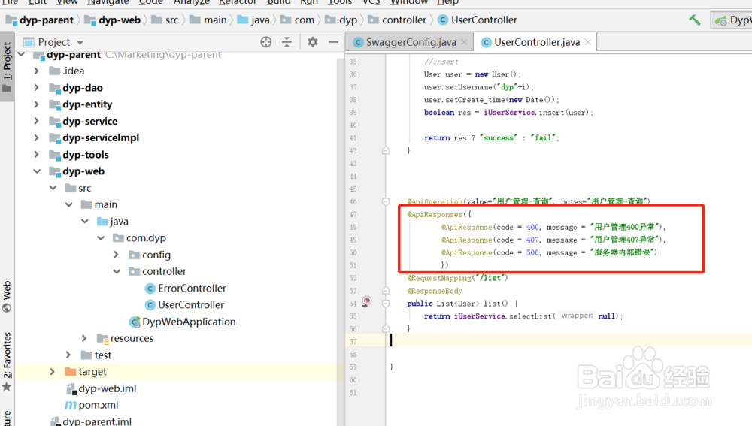Select pom.xml file in tree
The height and width of the screenshot is (426, 752).
[99, 406]
